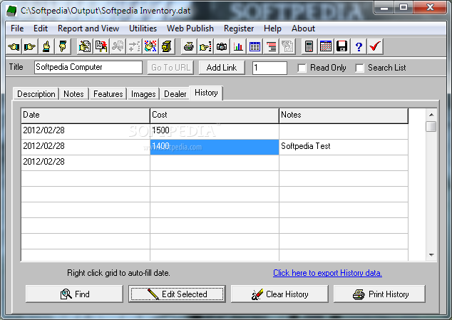Switch to the Notes tab
Image resolution: width=452 pixels, height=320 pixels.
pos(73,94)
